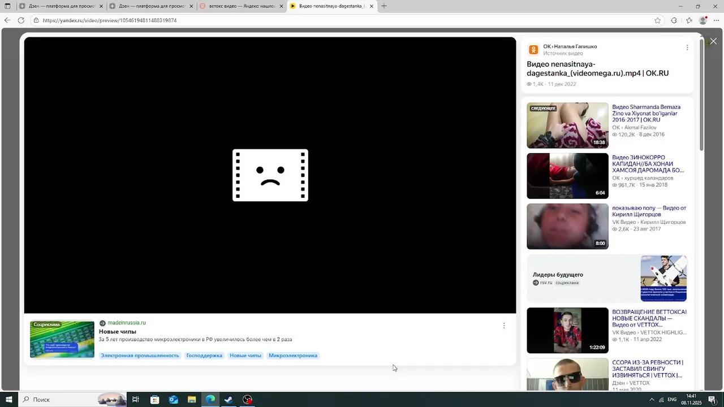Screen dimensions: 724x407
Task: Open the tab actions icon at far left
Action: click(7, 6)
